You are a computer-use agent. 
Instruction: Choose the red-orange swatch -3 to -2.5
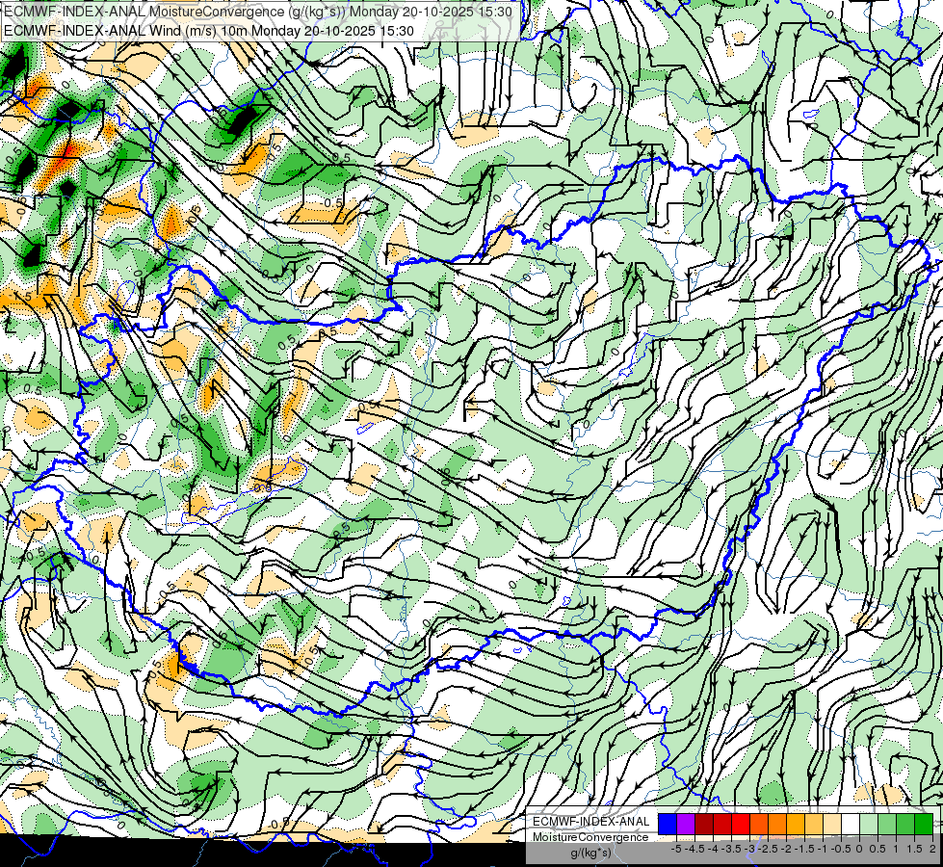[x=759, y=824]
